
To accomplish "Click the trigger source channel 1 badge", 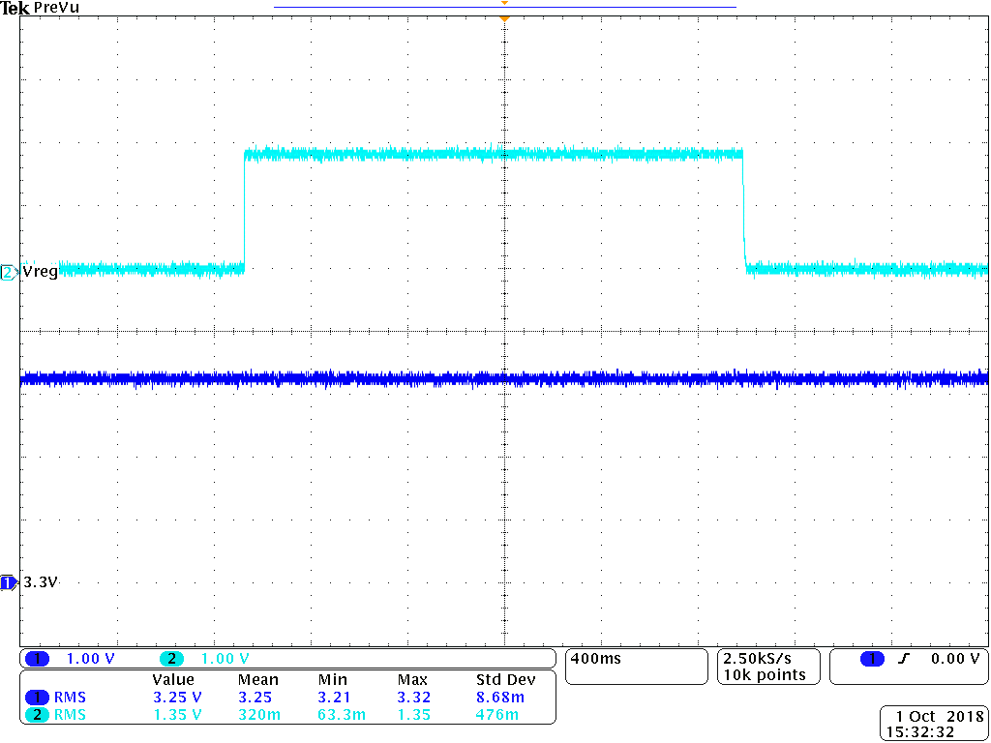I will point(873,659).
